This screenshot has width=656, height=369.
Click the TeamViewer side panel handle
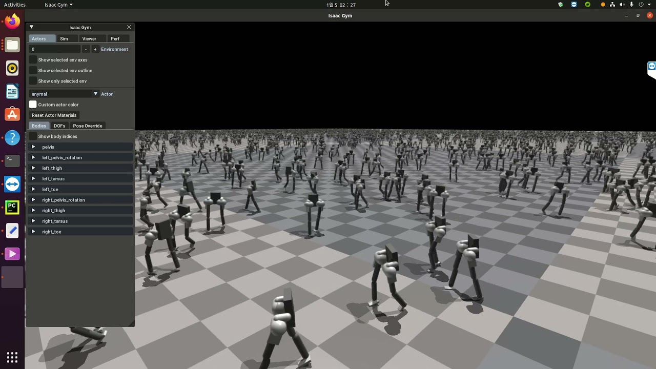click(651, 70)
